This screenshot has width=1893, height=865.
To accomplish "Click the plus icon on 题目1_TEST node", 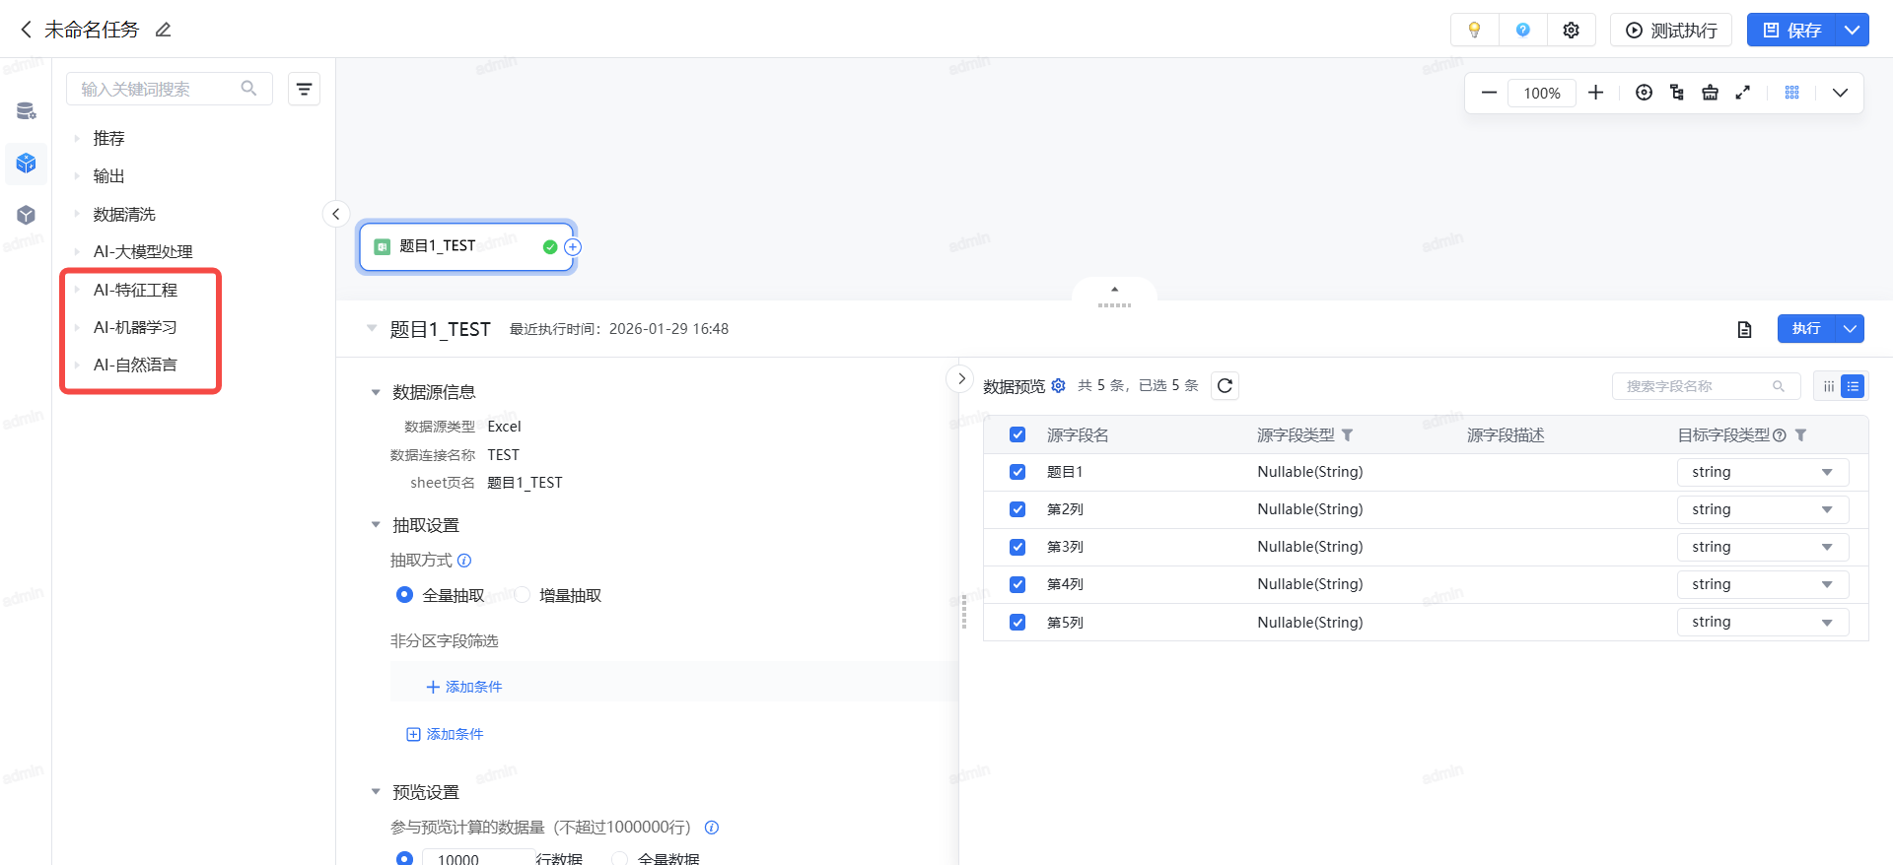I will (x=573, y=247).
